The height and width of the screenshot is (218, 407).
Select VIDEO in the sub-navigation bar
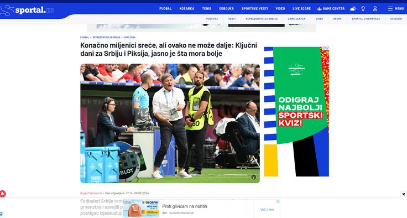point(319,19)
